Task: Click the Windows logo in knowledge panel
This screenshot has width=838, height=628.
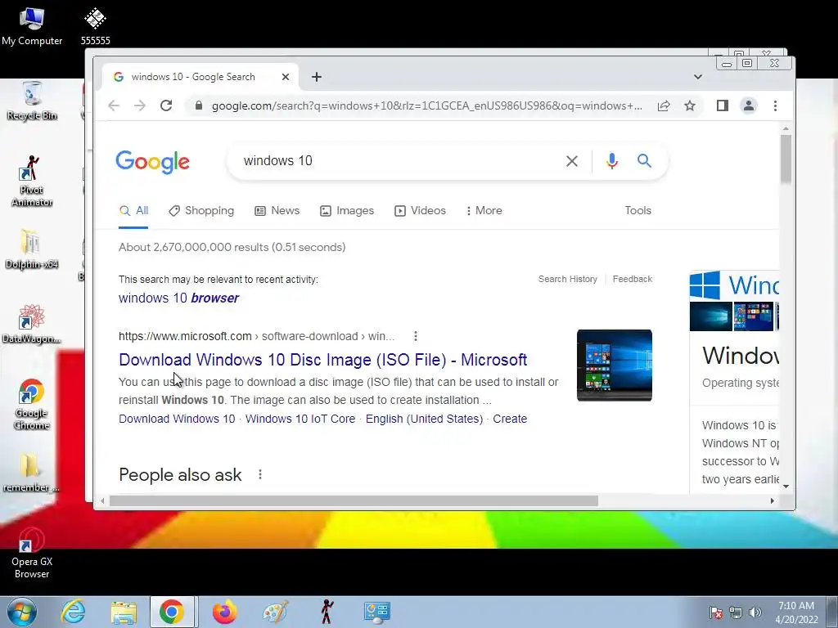Action: click(705, 285)
